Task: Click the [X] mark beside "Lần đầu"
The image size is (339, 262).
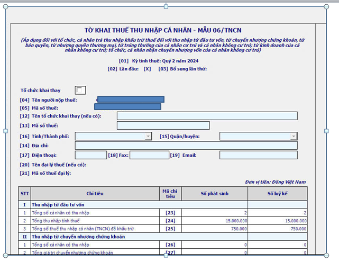Action: pyautogui.click(x=147, y=69)
